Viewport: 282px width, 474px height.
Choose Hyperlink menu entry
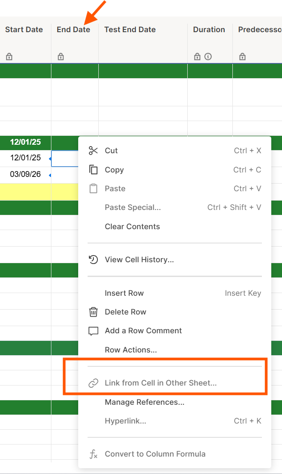125,421
